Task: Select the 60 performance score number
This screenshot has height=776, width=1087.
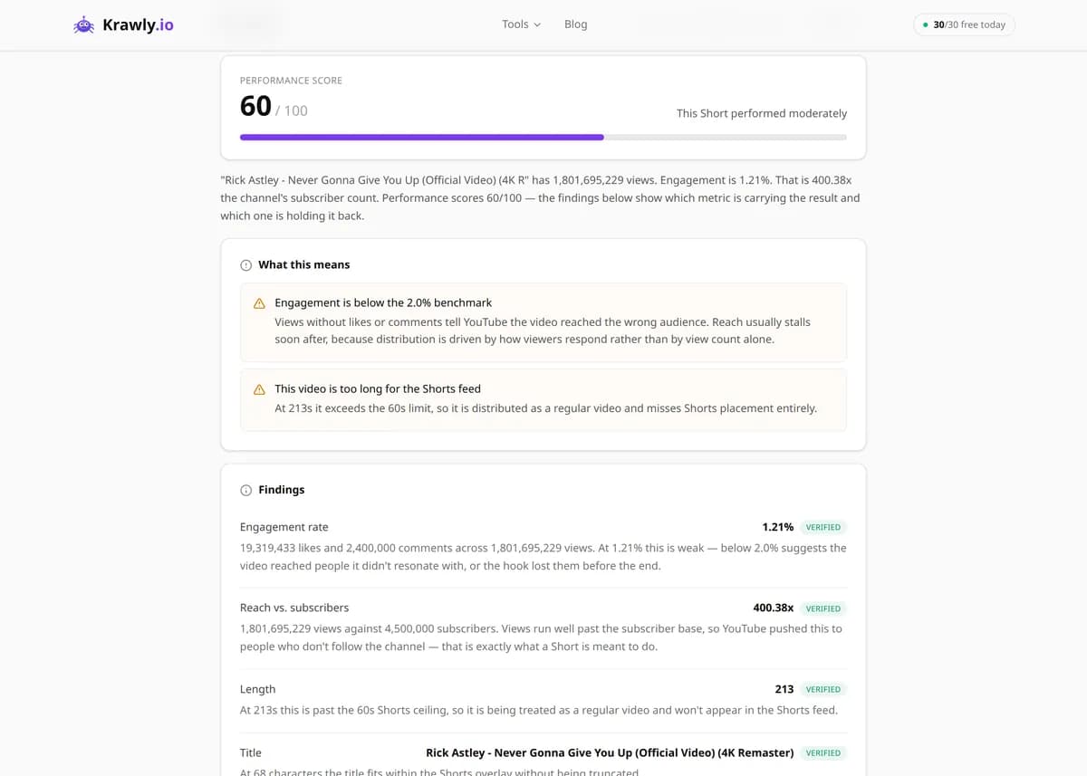Action: point(255,106)
